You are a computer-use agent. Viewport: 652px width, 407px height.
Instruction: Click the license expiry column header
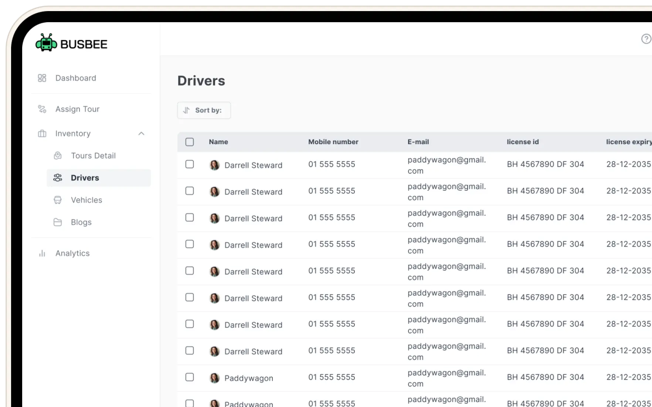[x=629, y=142]
